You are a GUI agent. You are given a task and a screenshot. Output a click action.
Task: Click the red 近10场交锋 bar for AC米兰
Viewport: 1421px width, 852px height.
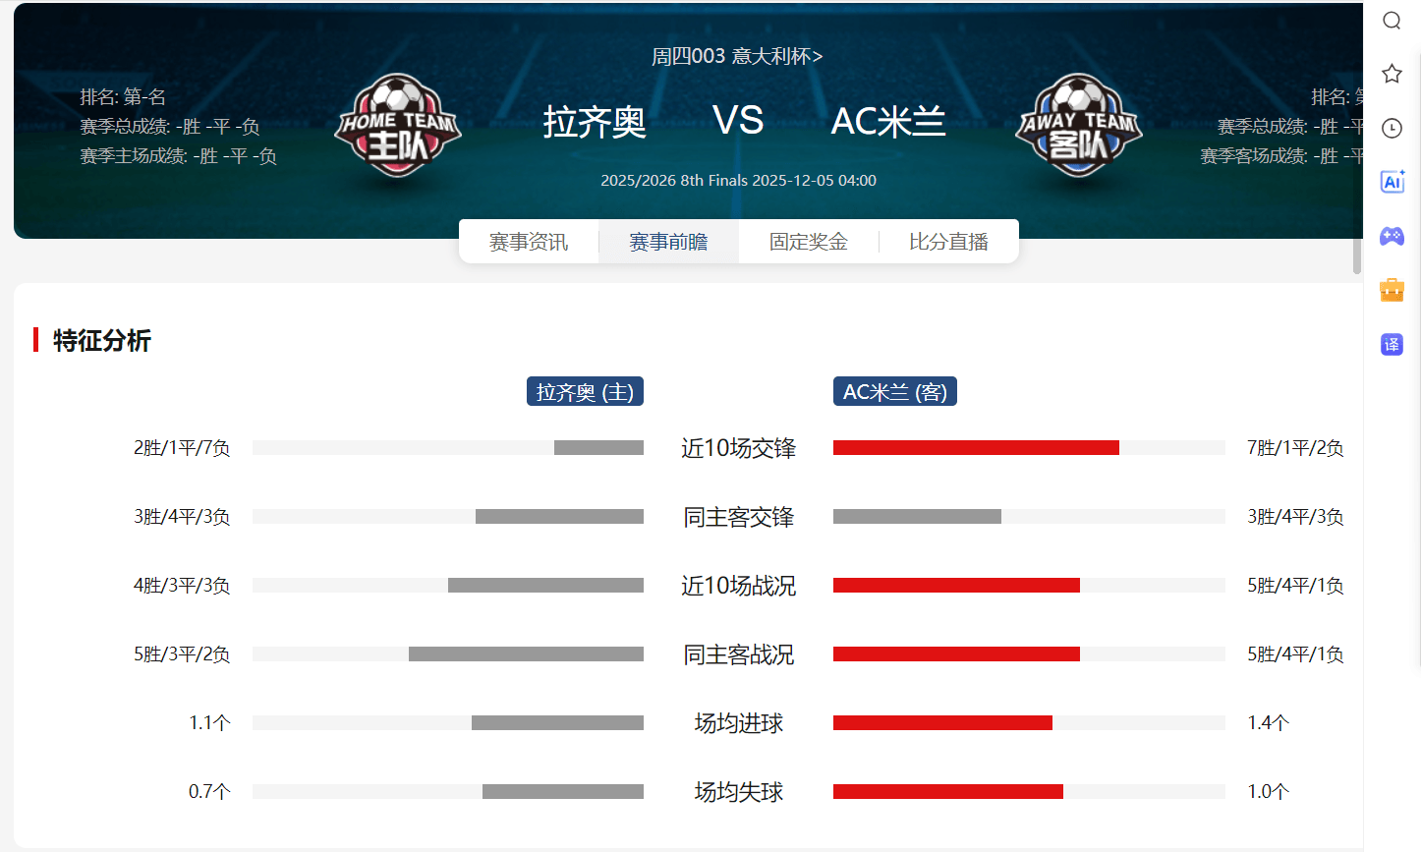point(976,448)
